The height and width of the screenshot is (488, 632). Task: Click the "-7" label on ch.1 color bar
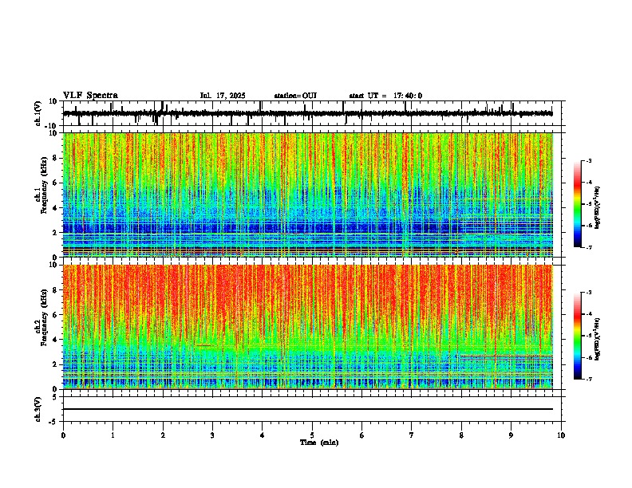click(588, 247)
